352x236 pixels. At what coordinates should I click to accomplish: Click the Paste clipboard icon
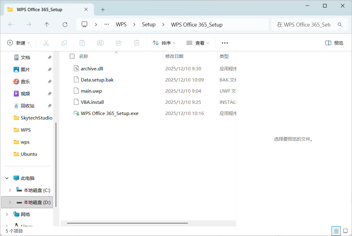[82, 43]
